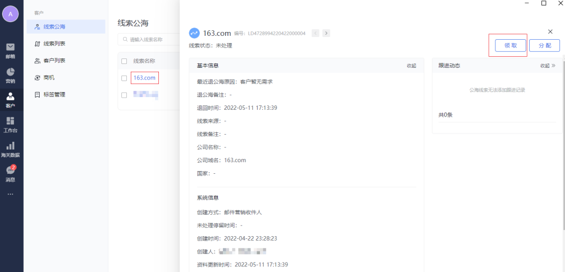
Task: Select the 客户 customer icon
Action: click(x=10, y=99)
